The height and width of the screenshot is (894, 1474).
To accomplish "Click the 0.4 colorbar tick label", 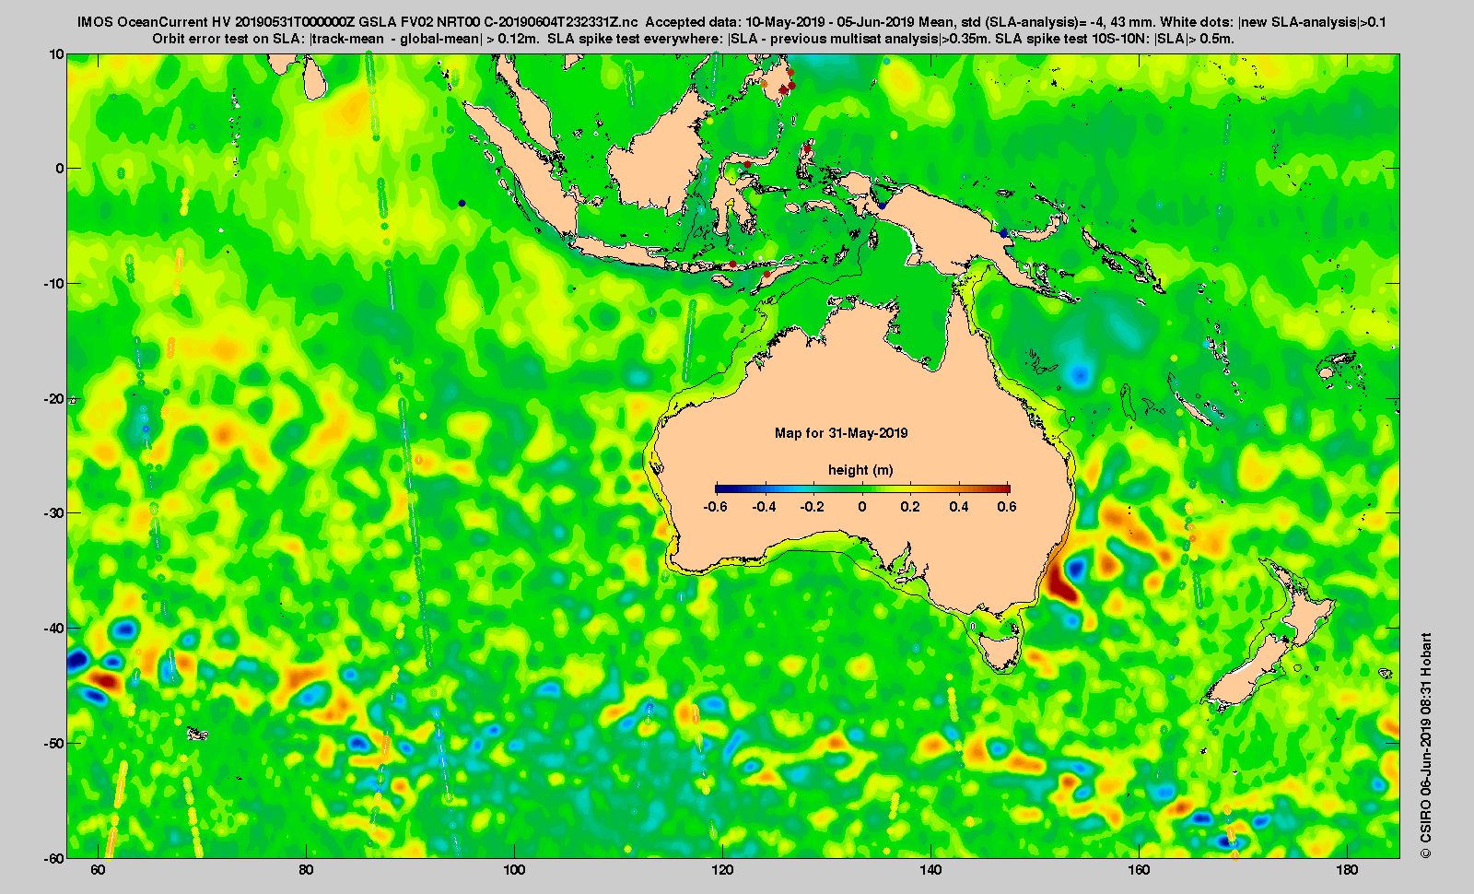I will coord(959,507).
